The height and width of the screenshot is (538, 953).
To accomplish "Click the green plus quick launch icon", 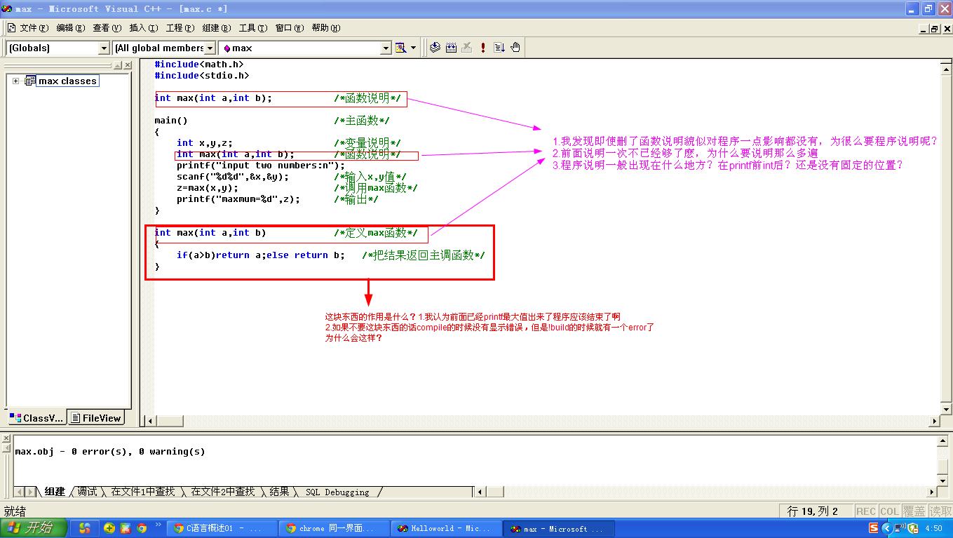I will click(x=109, y=528).
